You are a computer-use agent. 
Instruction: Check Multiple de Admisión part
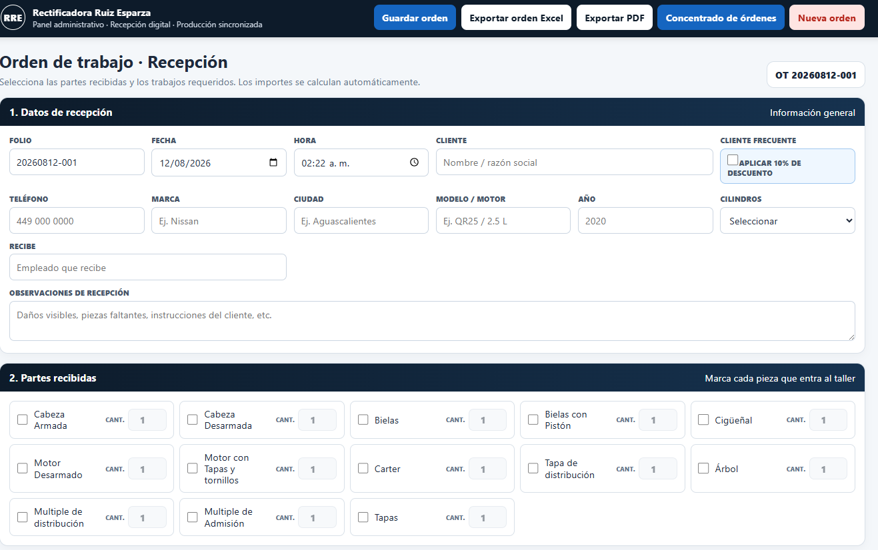click(x=193, y=517)
